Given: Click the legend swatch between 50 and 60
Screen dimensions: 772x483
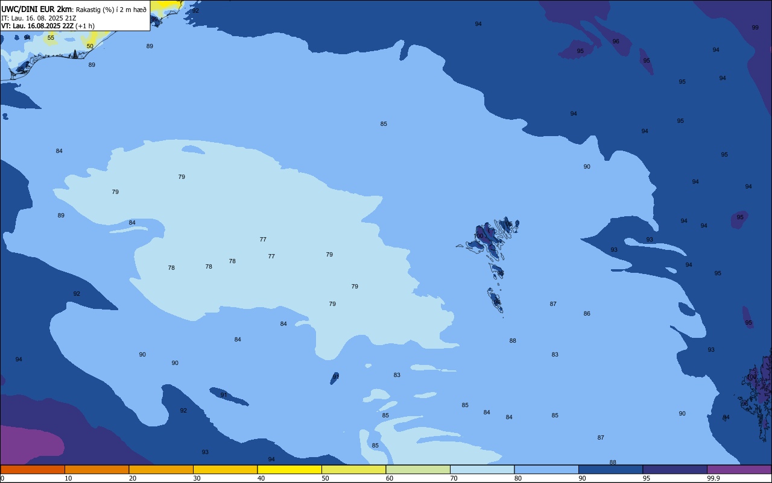Looking at the screenshot, I should (x=353, y=469).
